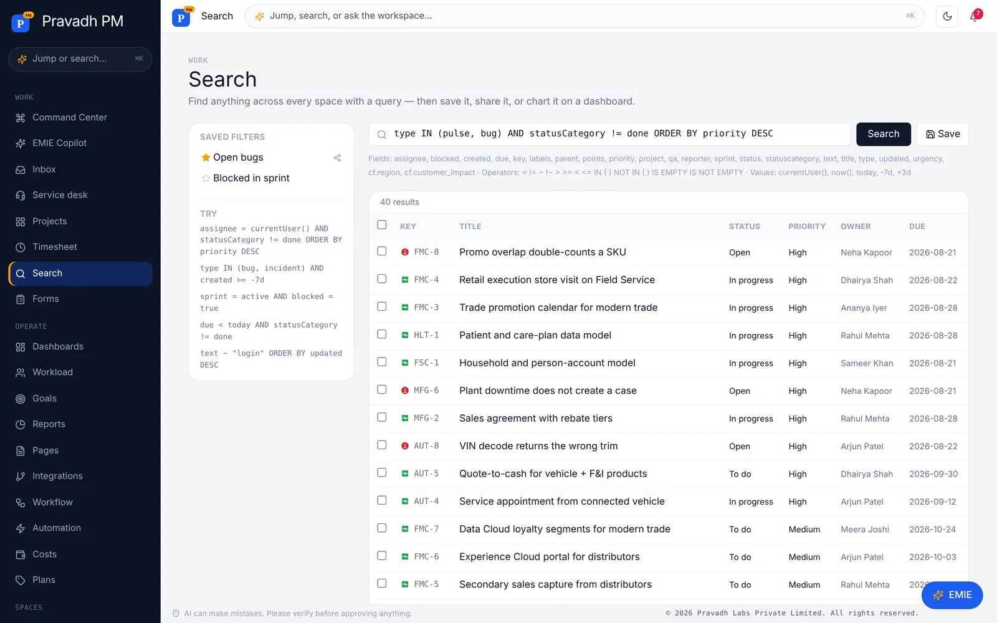Screen dimensions: 997x623
Task: Open Promo overlap double-counts a SKU
Action: (543, 252)
